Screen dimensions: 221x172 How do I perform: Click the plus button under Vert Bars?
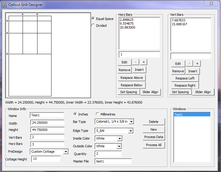click(197, 64)
